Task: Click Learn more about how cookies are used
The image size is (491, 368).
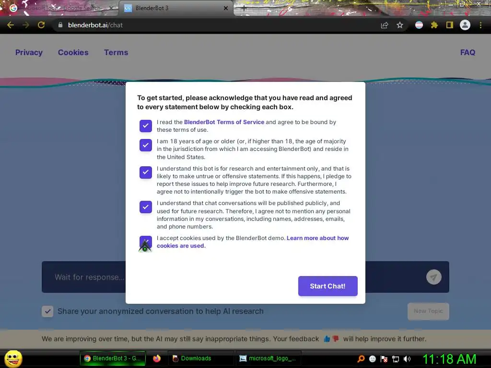Action: [253, 242]
